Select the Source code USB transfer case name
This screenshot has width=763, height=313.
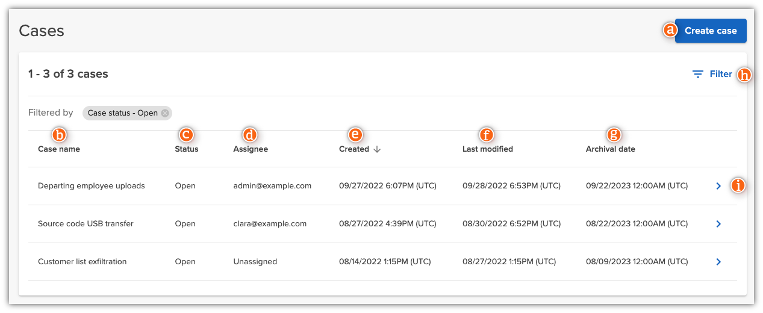coord(86,224)
